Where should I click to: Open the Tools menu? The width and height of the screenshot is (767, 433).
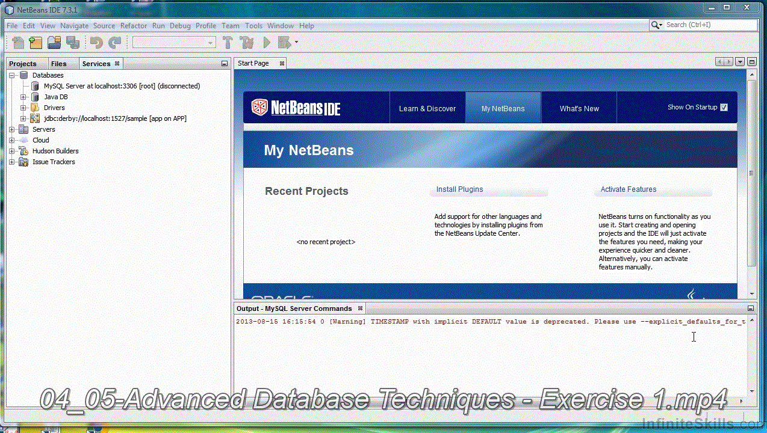tap(253, 26)
